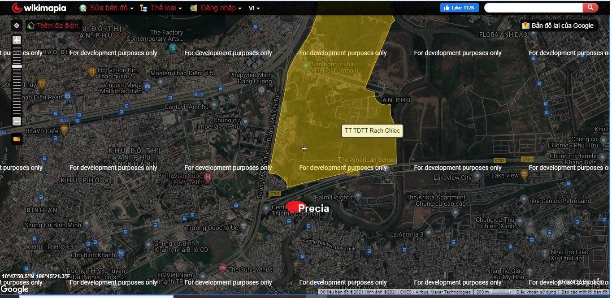Click the Thêm địa điểm button

[x=53, y=26]
